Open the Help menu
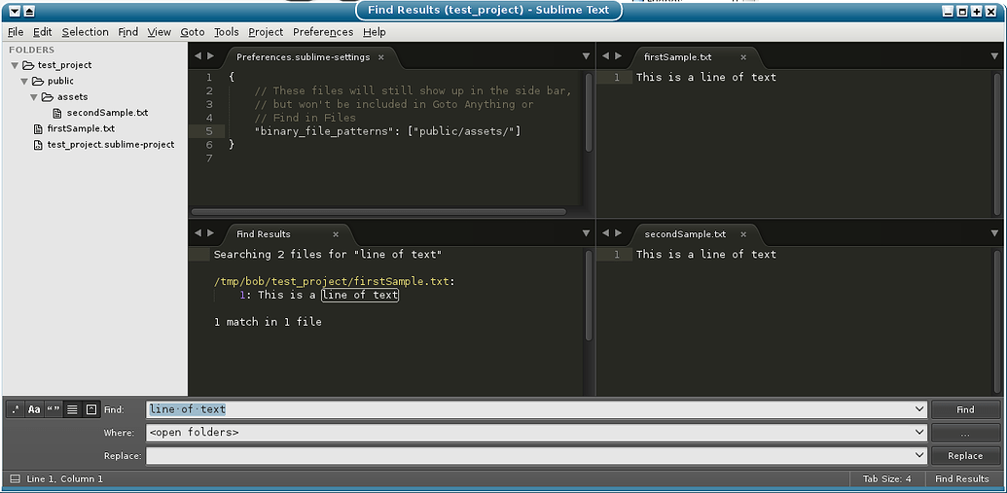1007x493 pixels. point(374,32)
